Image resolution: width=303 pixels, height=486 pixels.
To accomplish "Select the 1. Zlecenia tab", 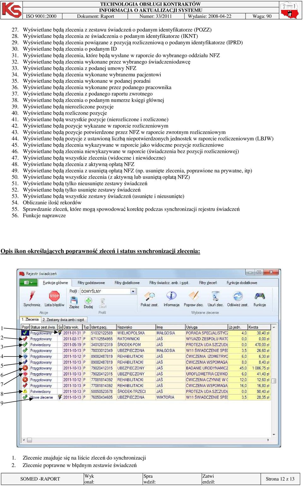I will (30, 320).
